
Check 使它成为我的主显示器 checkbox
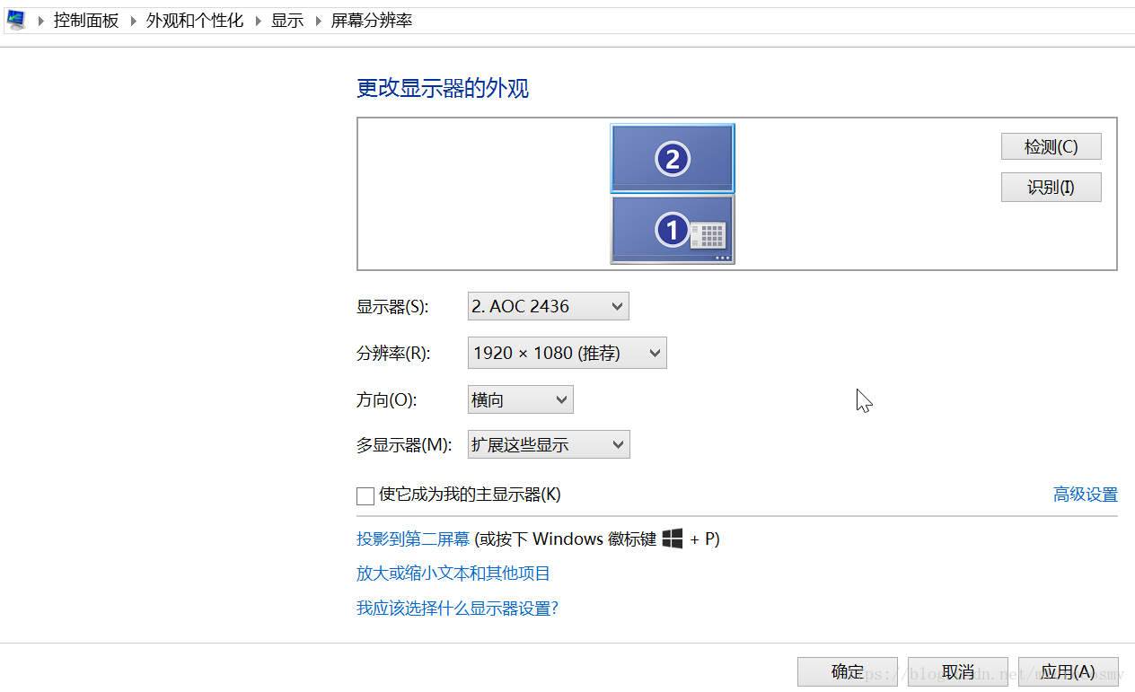[x=365, y=495]
